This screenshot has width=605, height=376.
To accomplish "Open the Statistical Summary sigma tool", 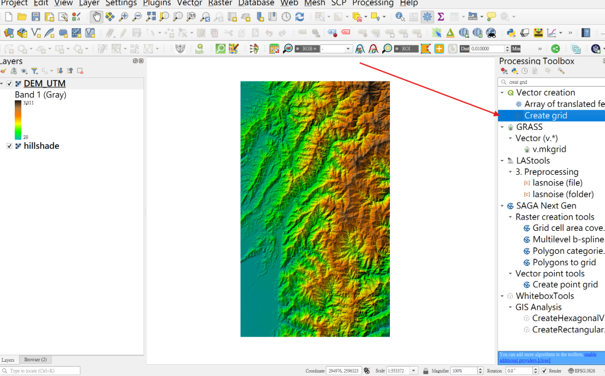I will (x=441, y=17).
